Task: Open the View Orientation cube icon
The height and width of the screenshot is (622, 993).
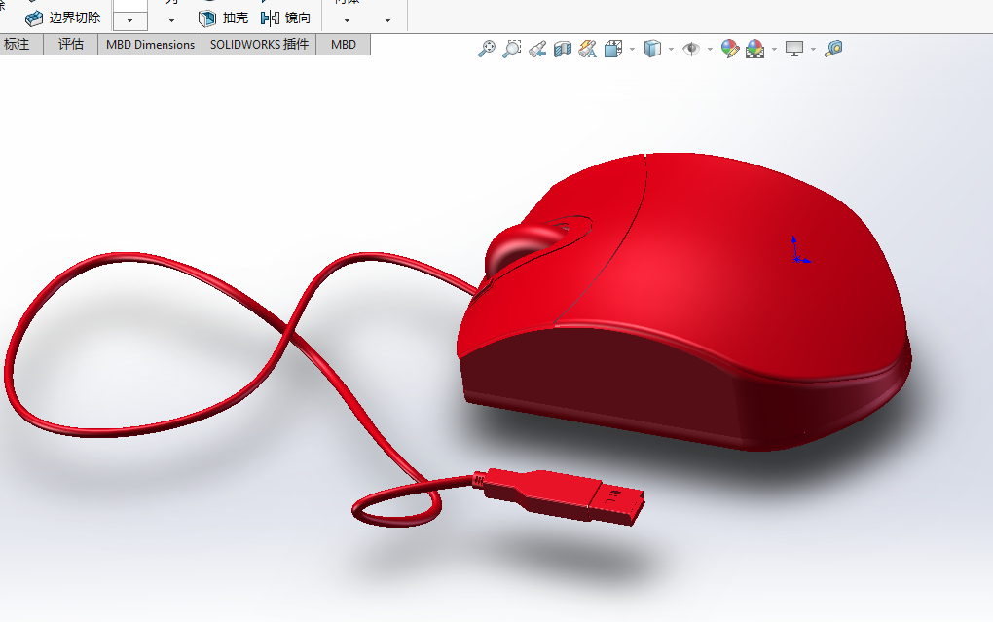Action: (613, 49)
